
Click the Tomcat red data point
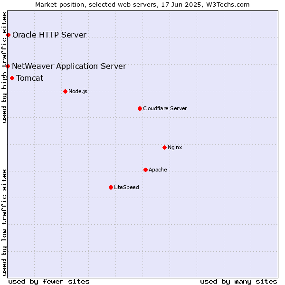[12, 78]
